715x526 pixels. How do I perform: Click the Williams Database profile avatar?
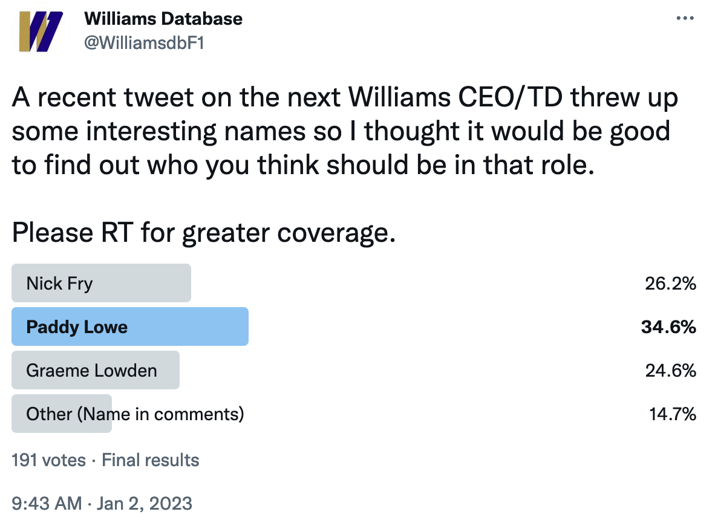click(40, 31)
